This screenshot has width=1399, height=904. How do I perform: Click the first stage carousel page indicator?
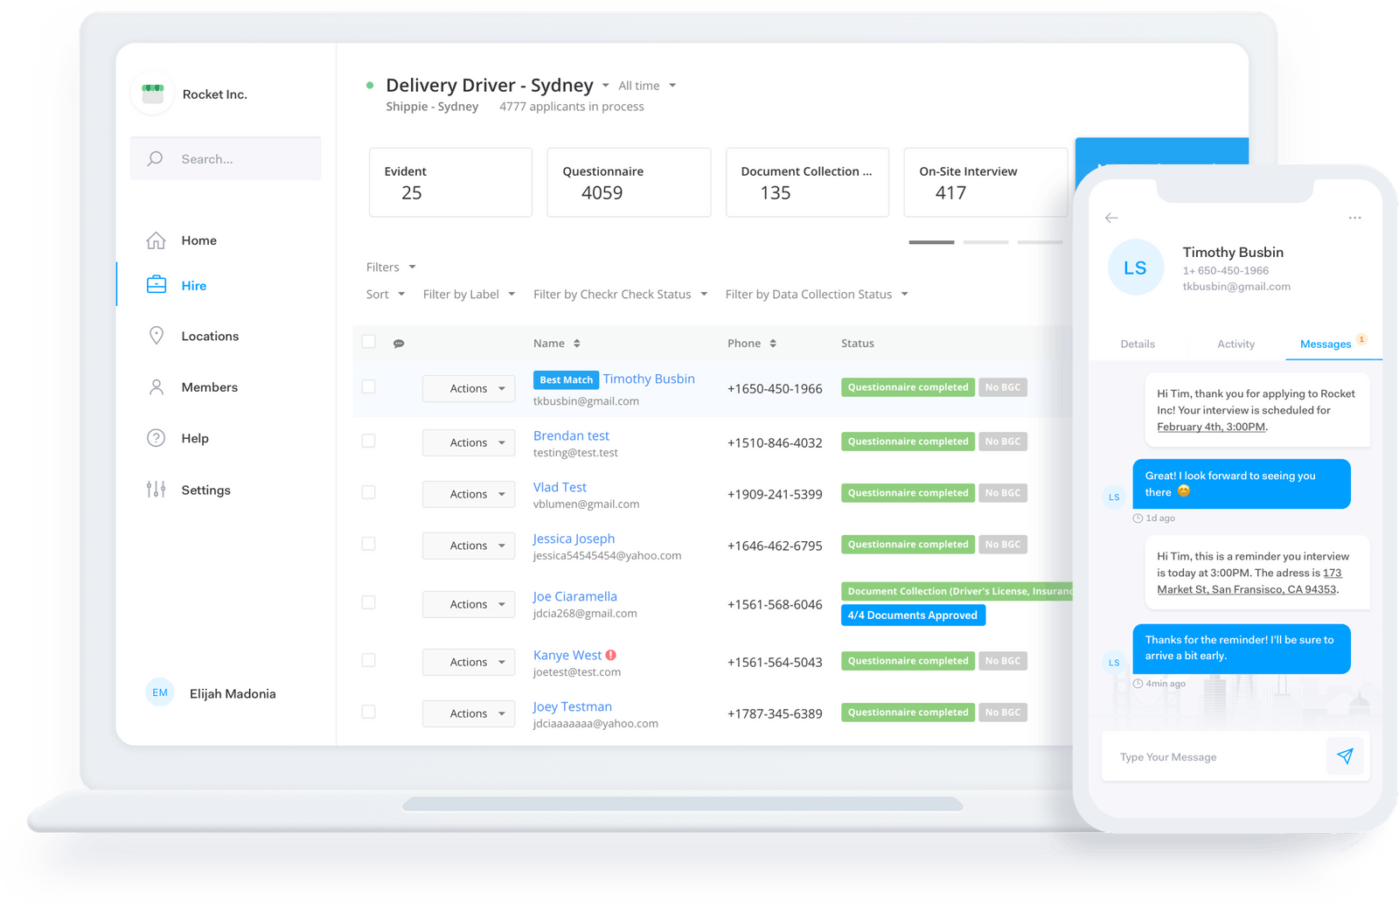pyautogui.click(x=931, y=242)
